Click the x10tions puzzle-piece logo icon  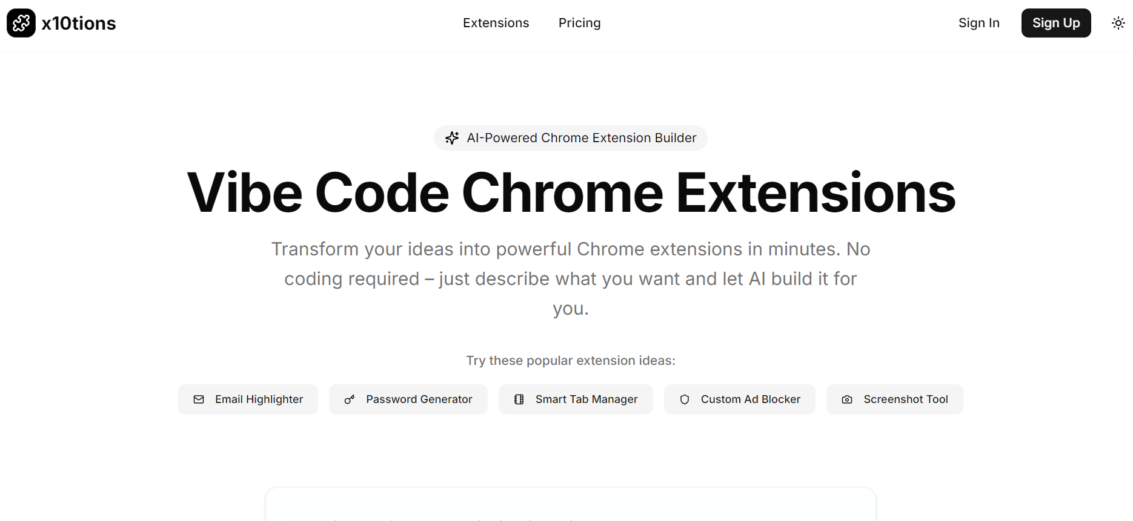click(x=21, y=23)
